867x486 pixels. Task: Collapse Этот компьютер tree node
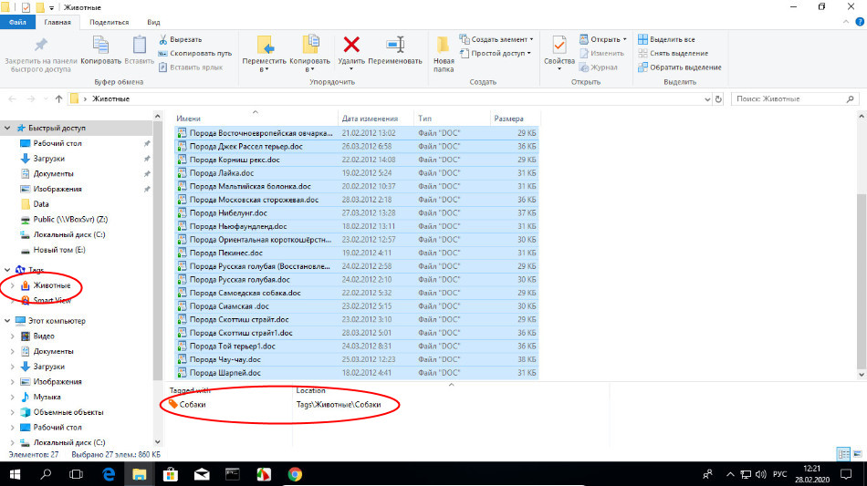point(7,321)
